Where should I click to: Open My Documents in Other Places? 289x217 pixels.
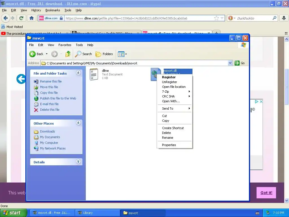coord(50,137)
